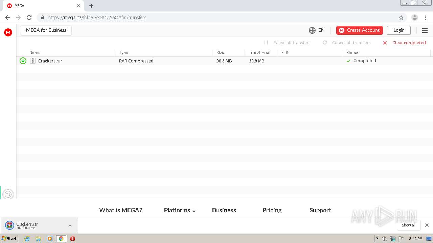Open Chrome's three-dot menu
The width and height of the screenshot is (433, 243).
point(426,18)
